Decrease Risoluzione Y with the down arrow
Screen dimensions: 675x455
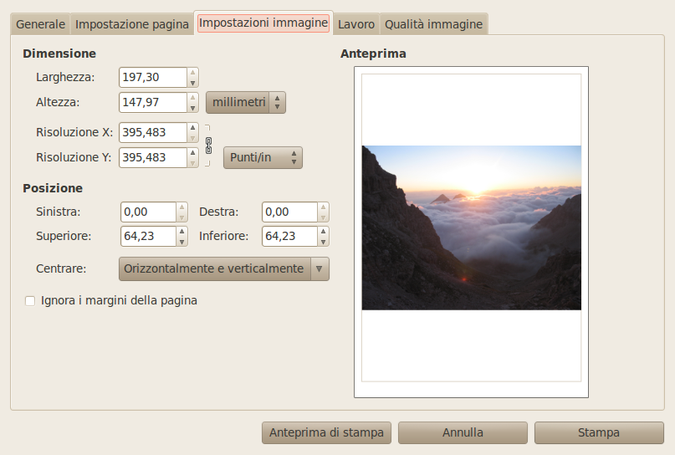click(193, 162)
